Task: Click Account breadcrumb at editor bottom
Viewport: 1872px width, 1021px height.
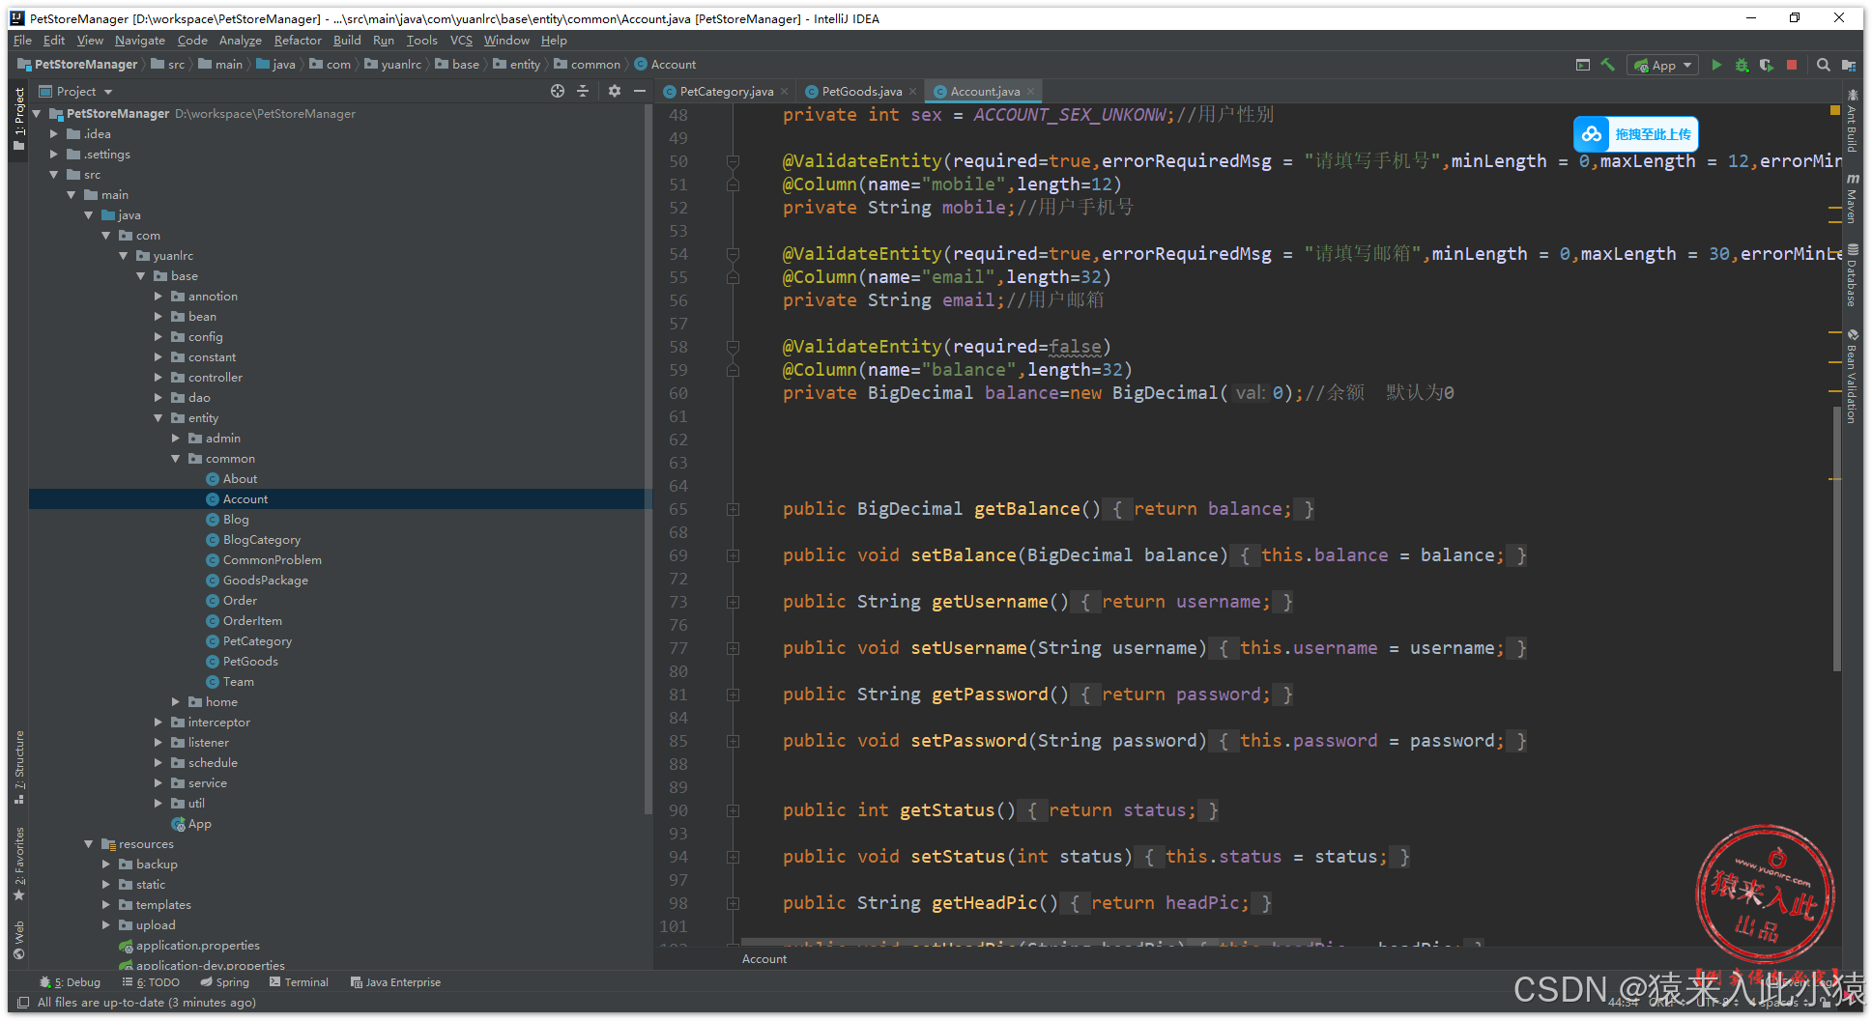Action: point(763,959)
